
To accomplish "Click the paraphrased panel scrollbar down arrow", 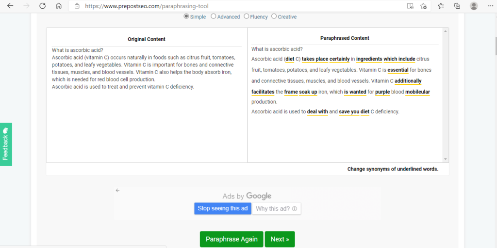I will pos(446,159).
